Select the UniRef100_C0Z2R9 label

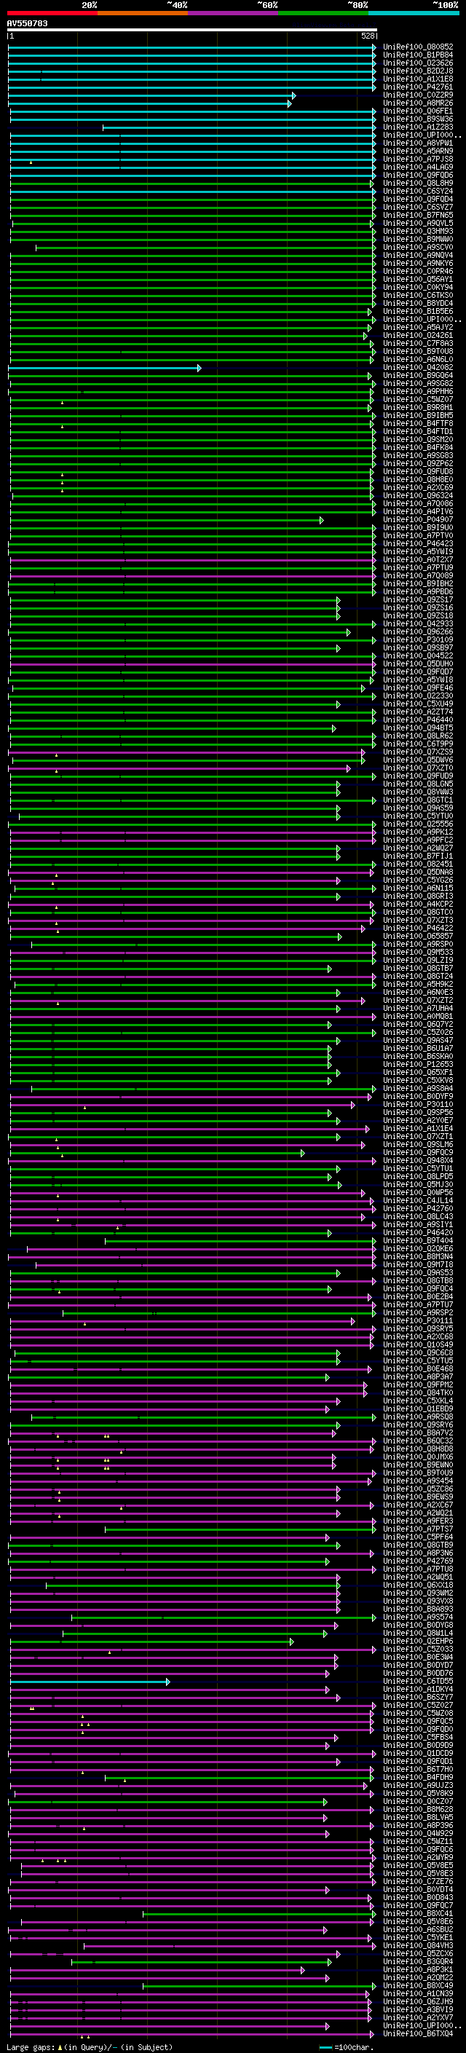418,95
